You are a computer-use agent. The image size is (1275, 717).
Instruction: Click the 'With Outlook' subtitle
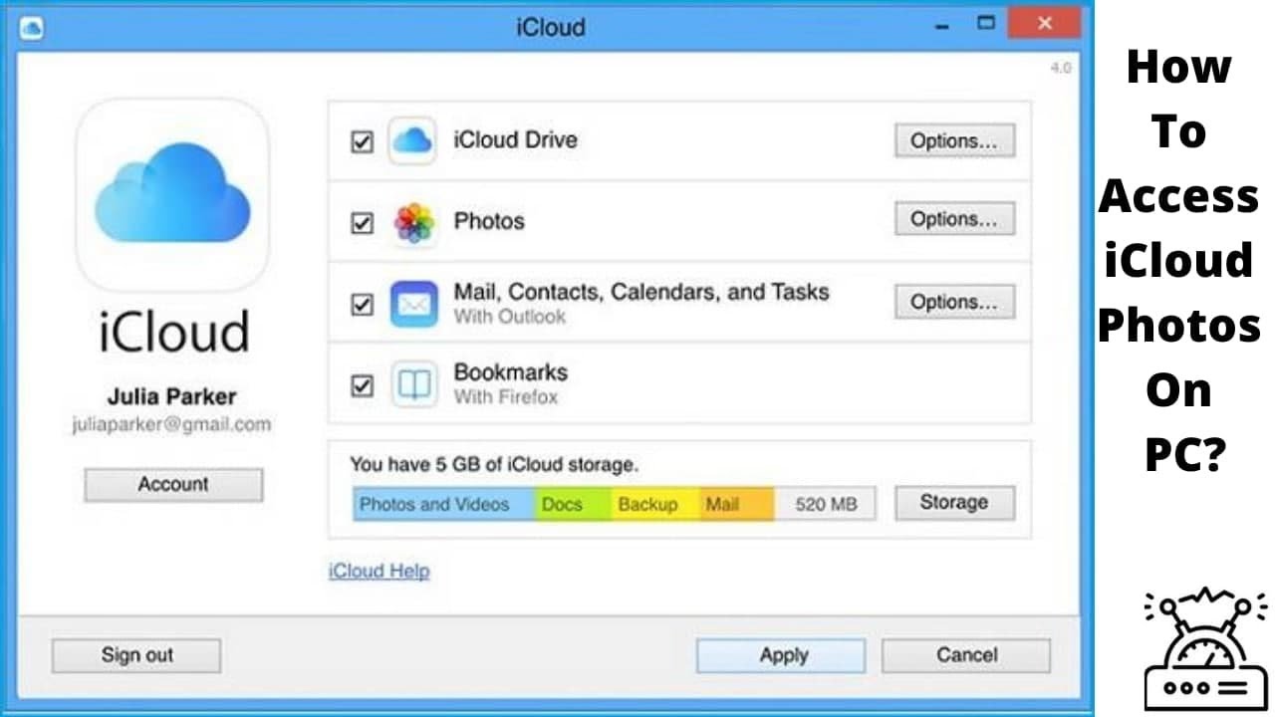coord(510,317)
